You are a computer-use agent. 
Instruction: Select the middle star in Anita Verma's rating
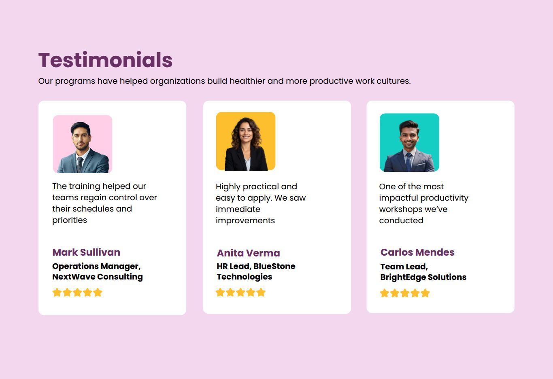(x=240, y=292)
